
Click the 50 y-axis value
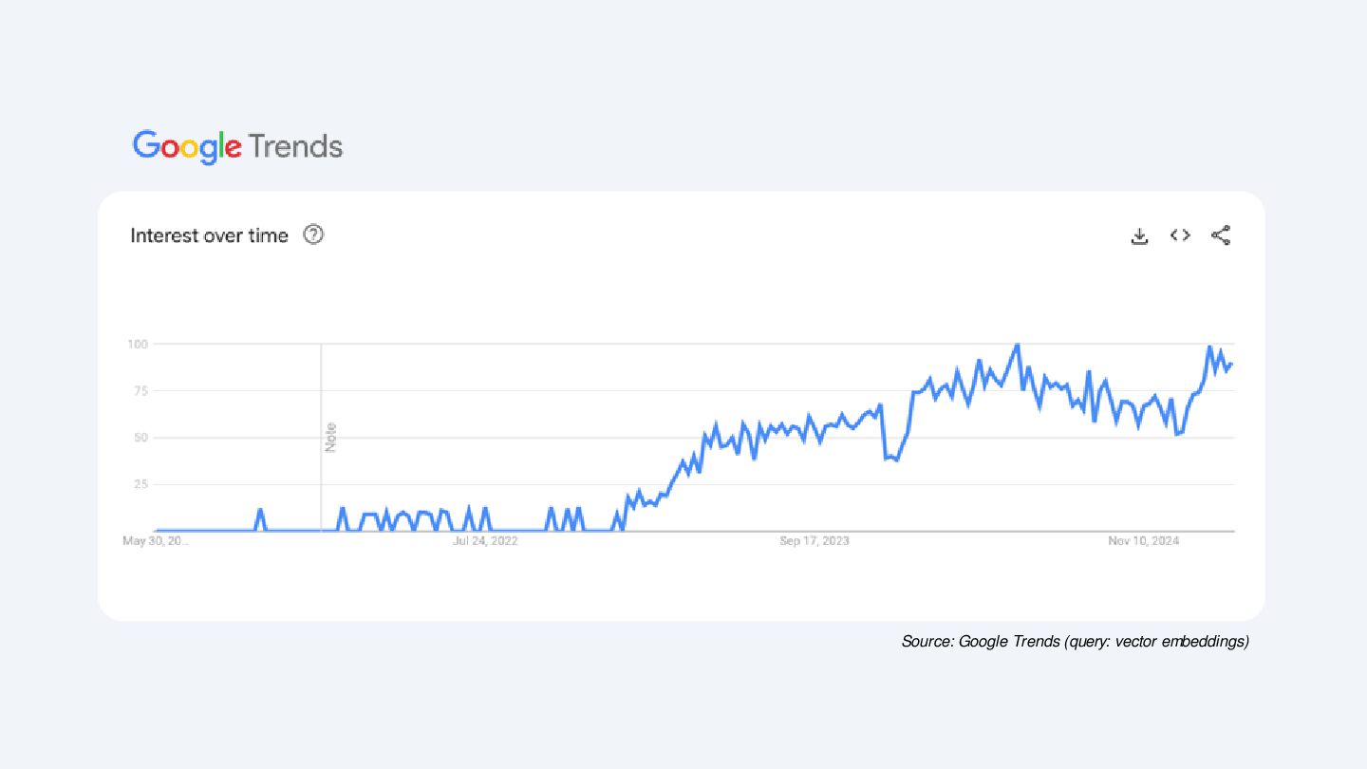140,438
